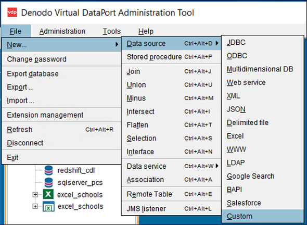Open the Administration menu

pyautogui.click(x=62, y=31)
